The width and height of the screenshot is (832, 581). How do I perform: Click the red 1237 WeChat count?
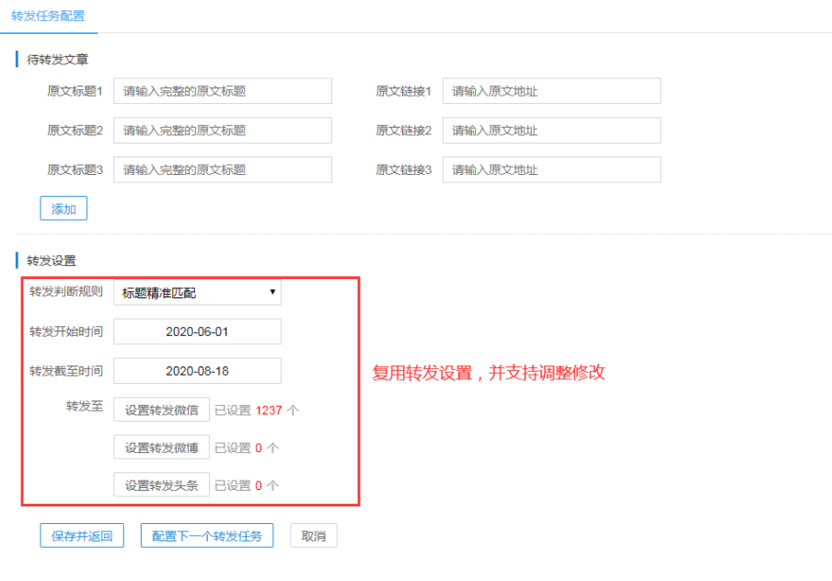click(270, 410)
